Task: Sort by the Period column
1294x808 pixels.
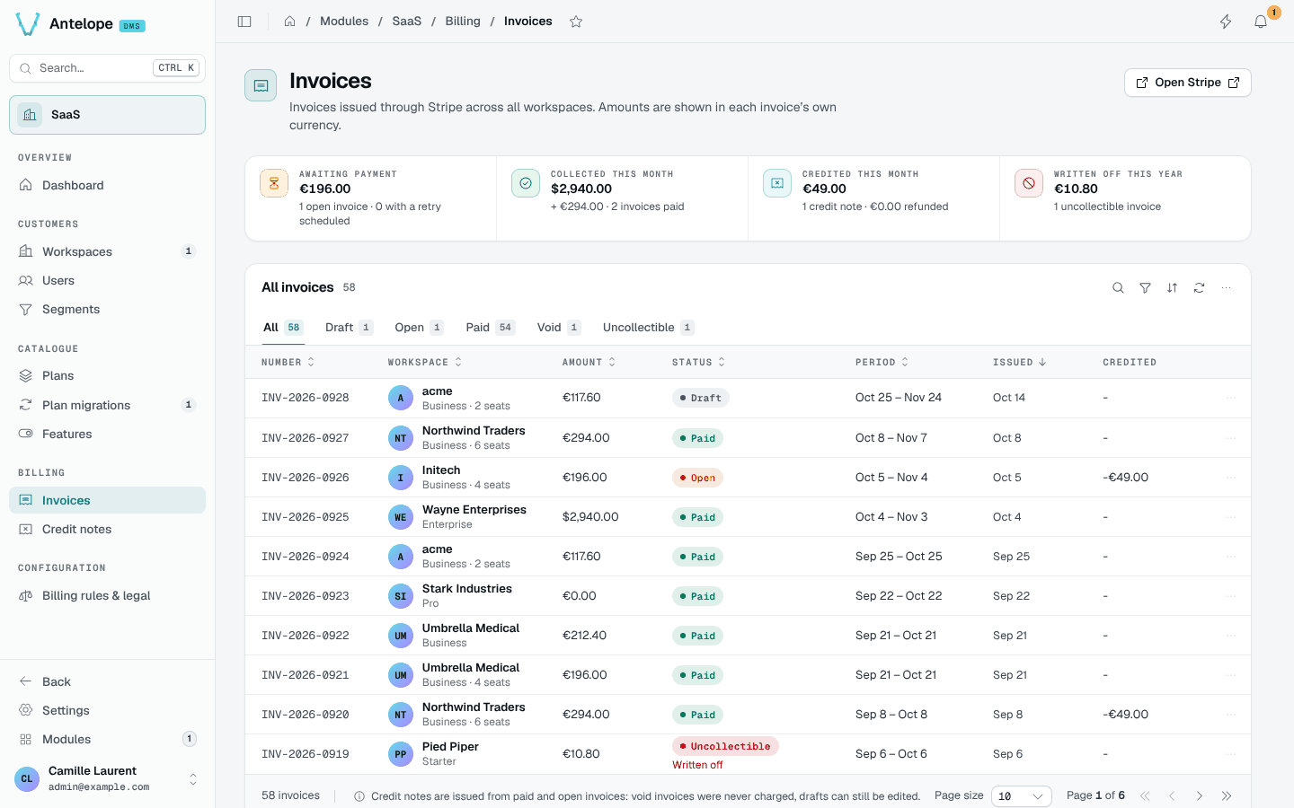Action: 882,363
